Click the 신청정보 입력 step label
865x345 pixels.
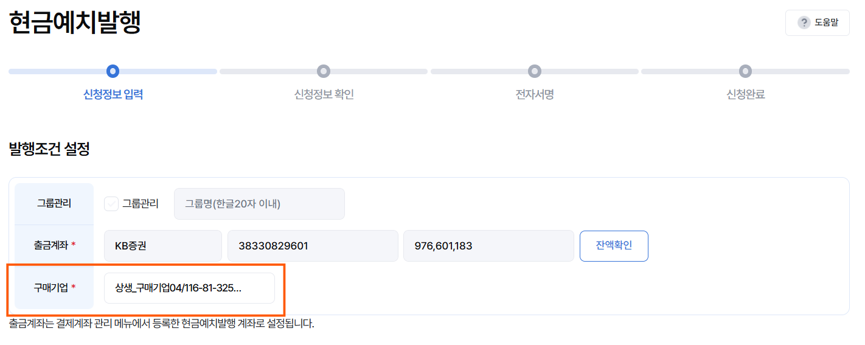click(x=113, y=95)
